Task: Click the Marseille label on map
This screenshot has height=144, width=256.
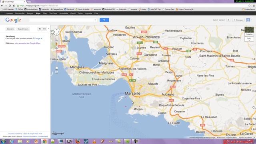Action: pos(132,93)
